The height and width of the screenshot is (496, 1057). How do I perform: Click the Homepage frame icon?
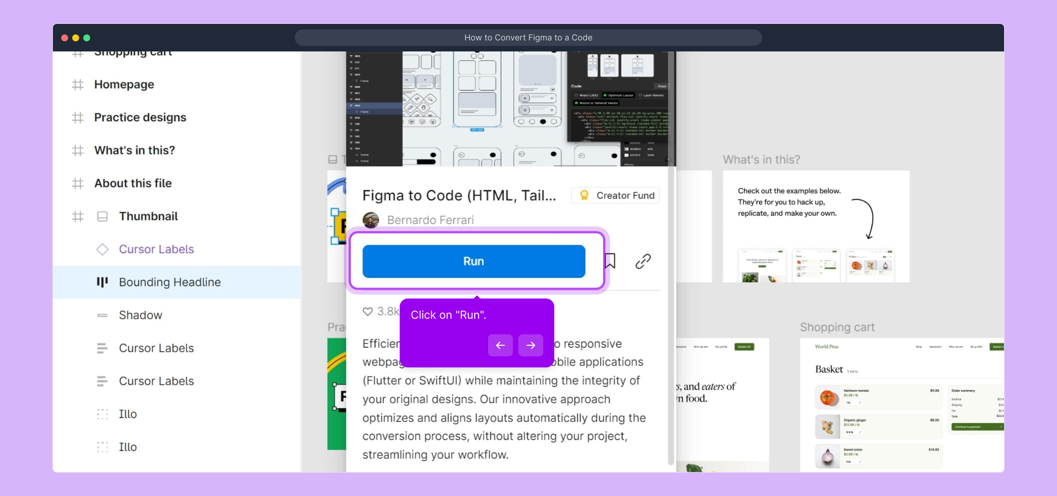78,85
